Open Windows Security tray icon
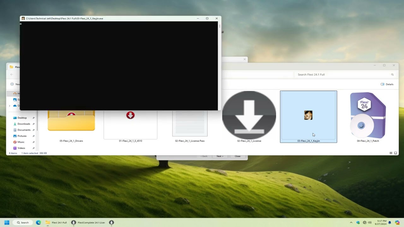 (358, 223)
